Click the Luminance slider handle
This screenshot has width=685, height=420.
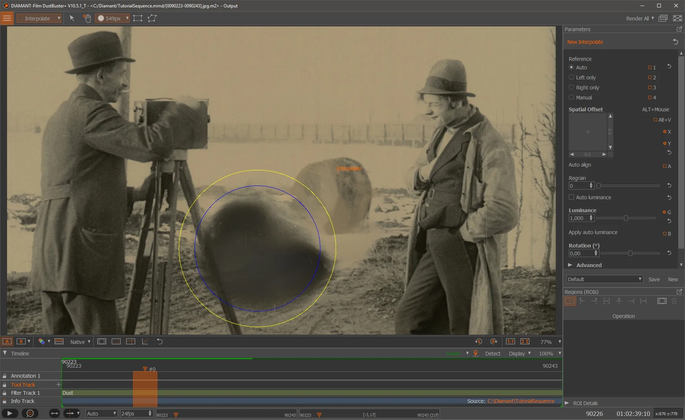click(626, 218)
